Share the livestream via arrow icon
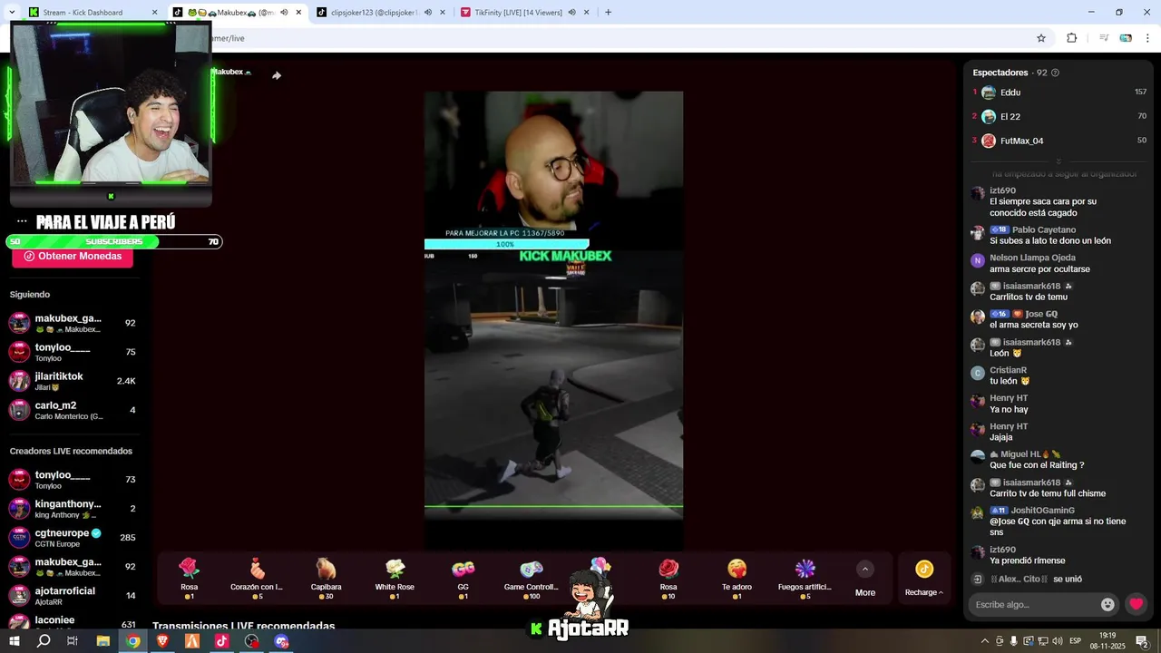Image resolution: width=1161 pixels, height=653 pixels. 277,75
